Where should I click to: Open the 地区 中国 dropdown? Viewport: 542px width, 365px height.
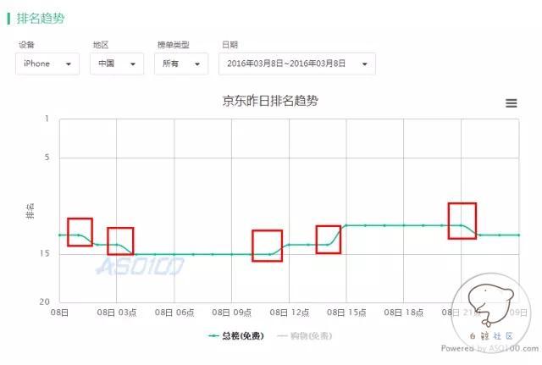coord(117,64)
